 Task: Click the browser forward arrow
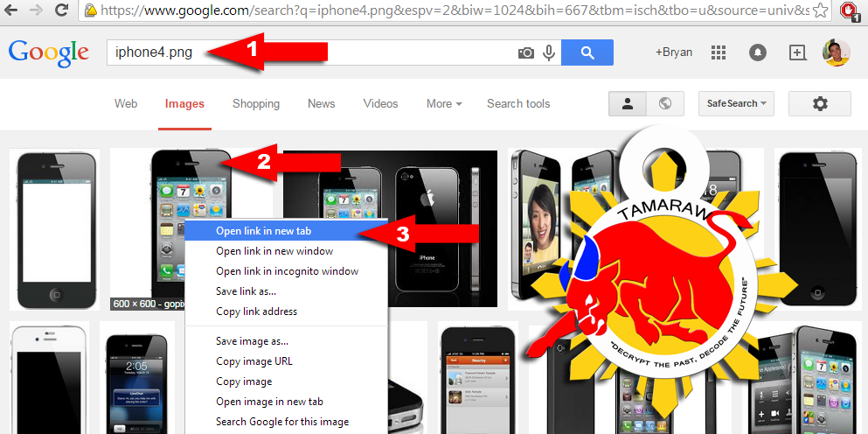click(36, 10)
